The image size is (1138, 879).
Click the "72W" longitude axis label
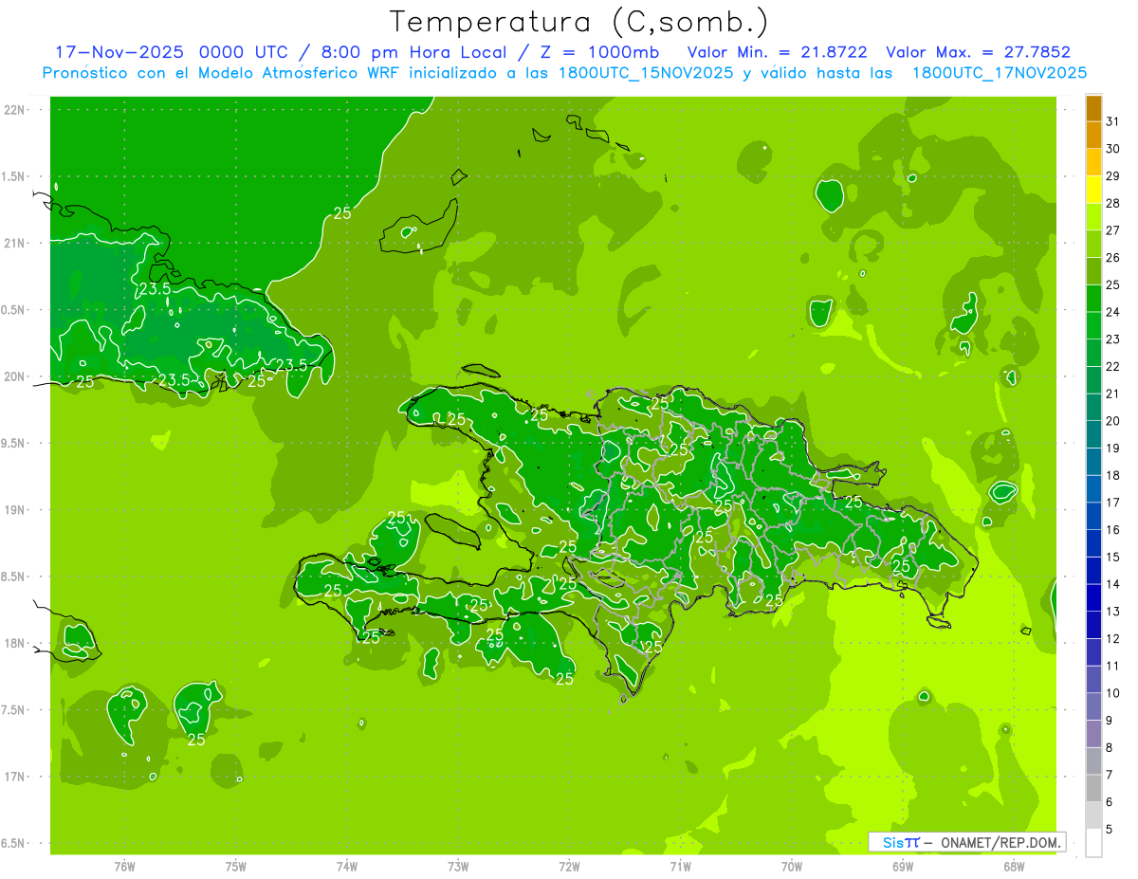(569, 867)
